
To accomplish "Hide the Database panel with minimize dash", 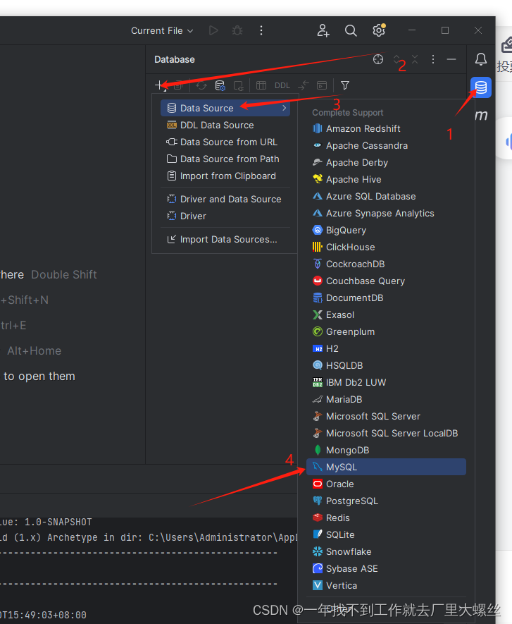I will [451, 59].
